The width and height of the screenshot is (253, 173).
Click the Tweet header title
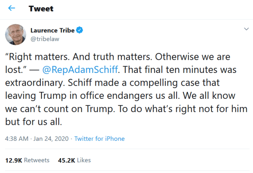[41, 9]
